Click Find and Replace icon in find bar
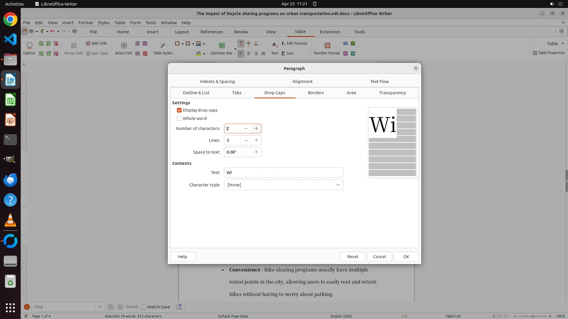Image resolution: width=568 pixels, height=319 pixels. pos(179,307)
